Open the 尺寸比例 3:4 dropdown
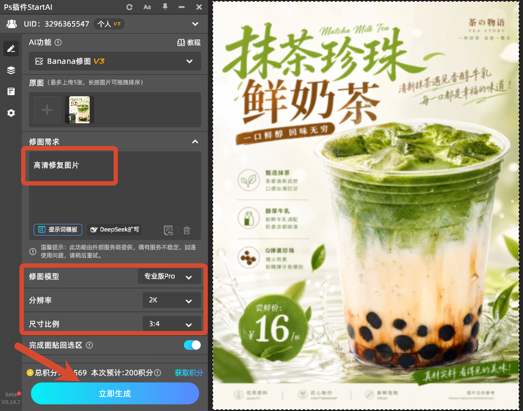The width and height of the screenshot is (523, 411). coord(172,323)
